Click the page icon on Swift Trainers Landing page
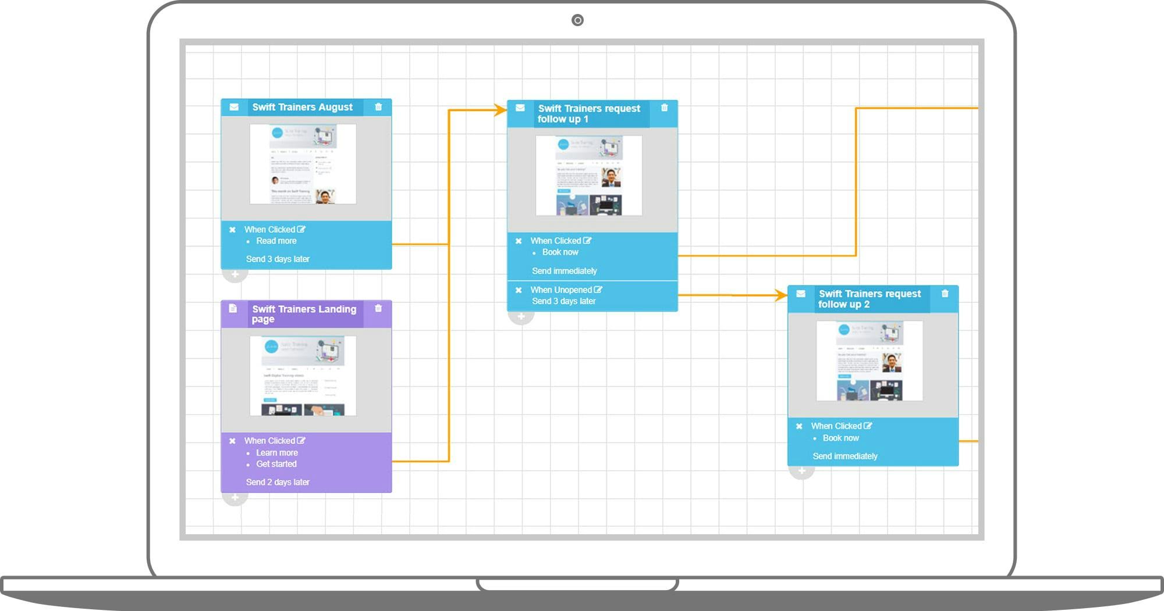The height and width of the screenshot is (611, 1164). coord(234,309)
